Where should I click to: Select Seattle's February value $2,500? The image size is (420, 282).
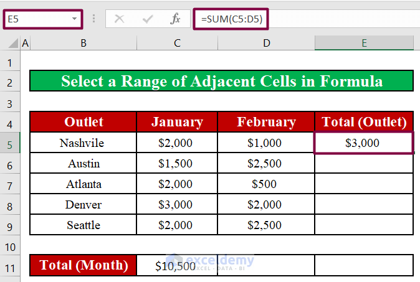(x=266, y=225)
